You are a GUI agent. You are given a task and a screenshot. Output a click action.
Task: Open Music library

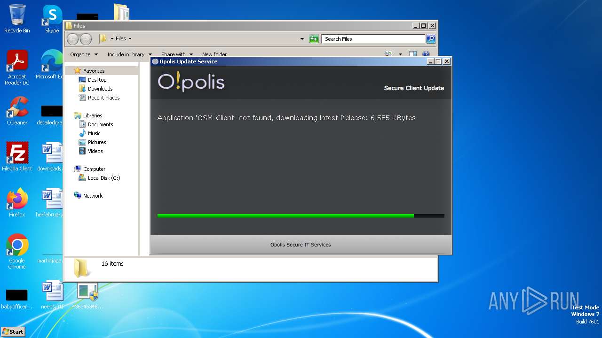pyautogui.click(x=94, y=133)
